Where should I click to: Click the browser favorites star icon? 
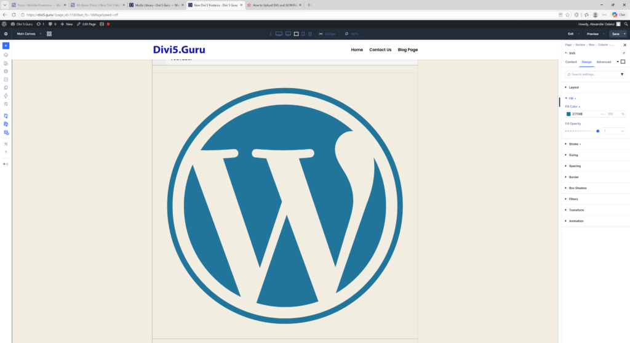(568, 15)
